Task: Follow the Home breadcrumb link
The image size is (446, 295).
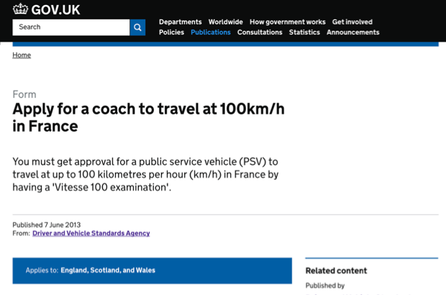Action: (x=22, y=55)
